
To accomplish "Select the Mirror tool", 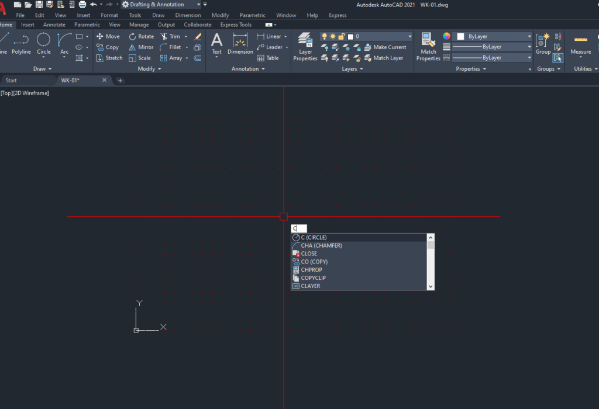I will click(141, 47).
